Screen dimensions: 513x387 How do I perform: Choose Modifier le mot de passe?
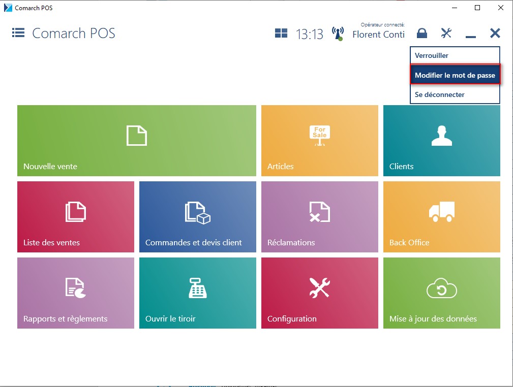coord(455,75)
